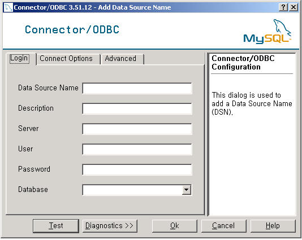
Task: Click the User label
Action: [25, 149]
